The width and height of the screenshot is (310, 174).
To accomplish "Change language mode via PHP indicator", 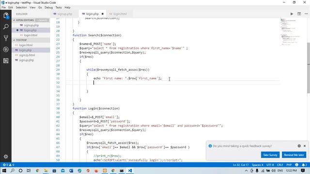I will coord(289,165).
